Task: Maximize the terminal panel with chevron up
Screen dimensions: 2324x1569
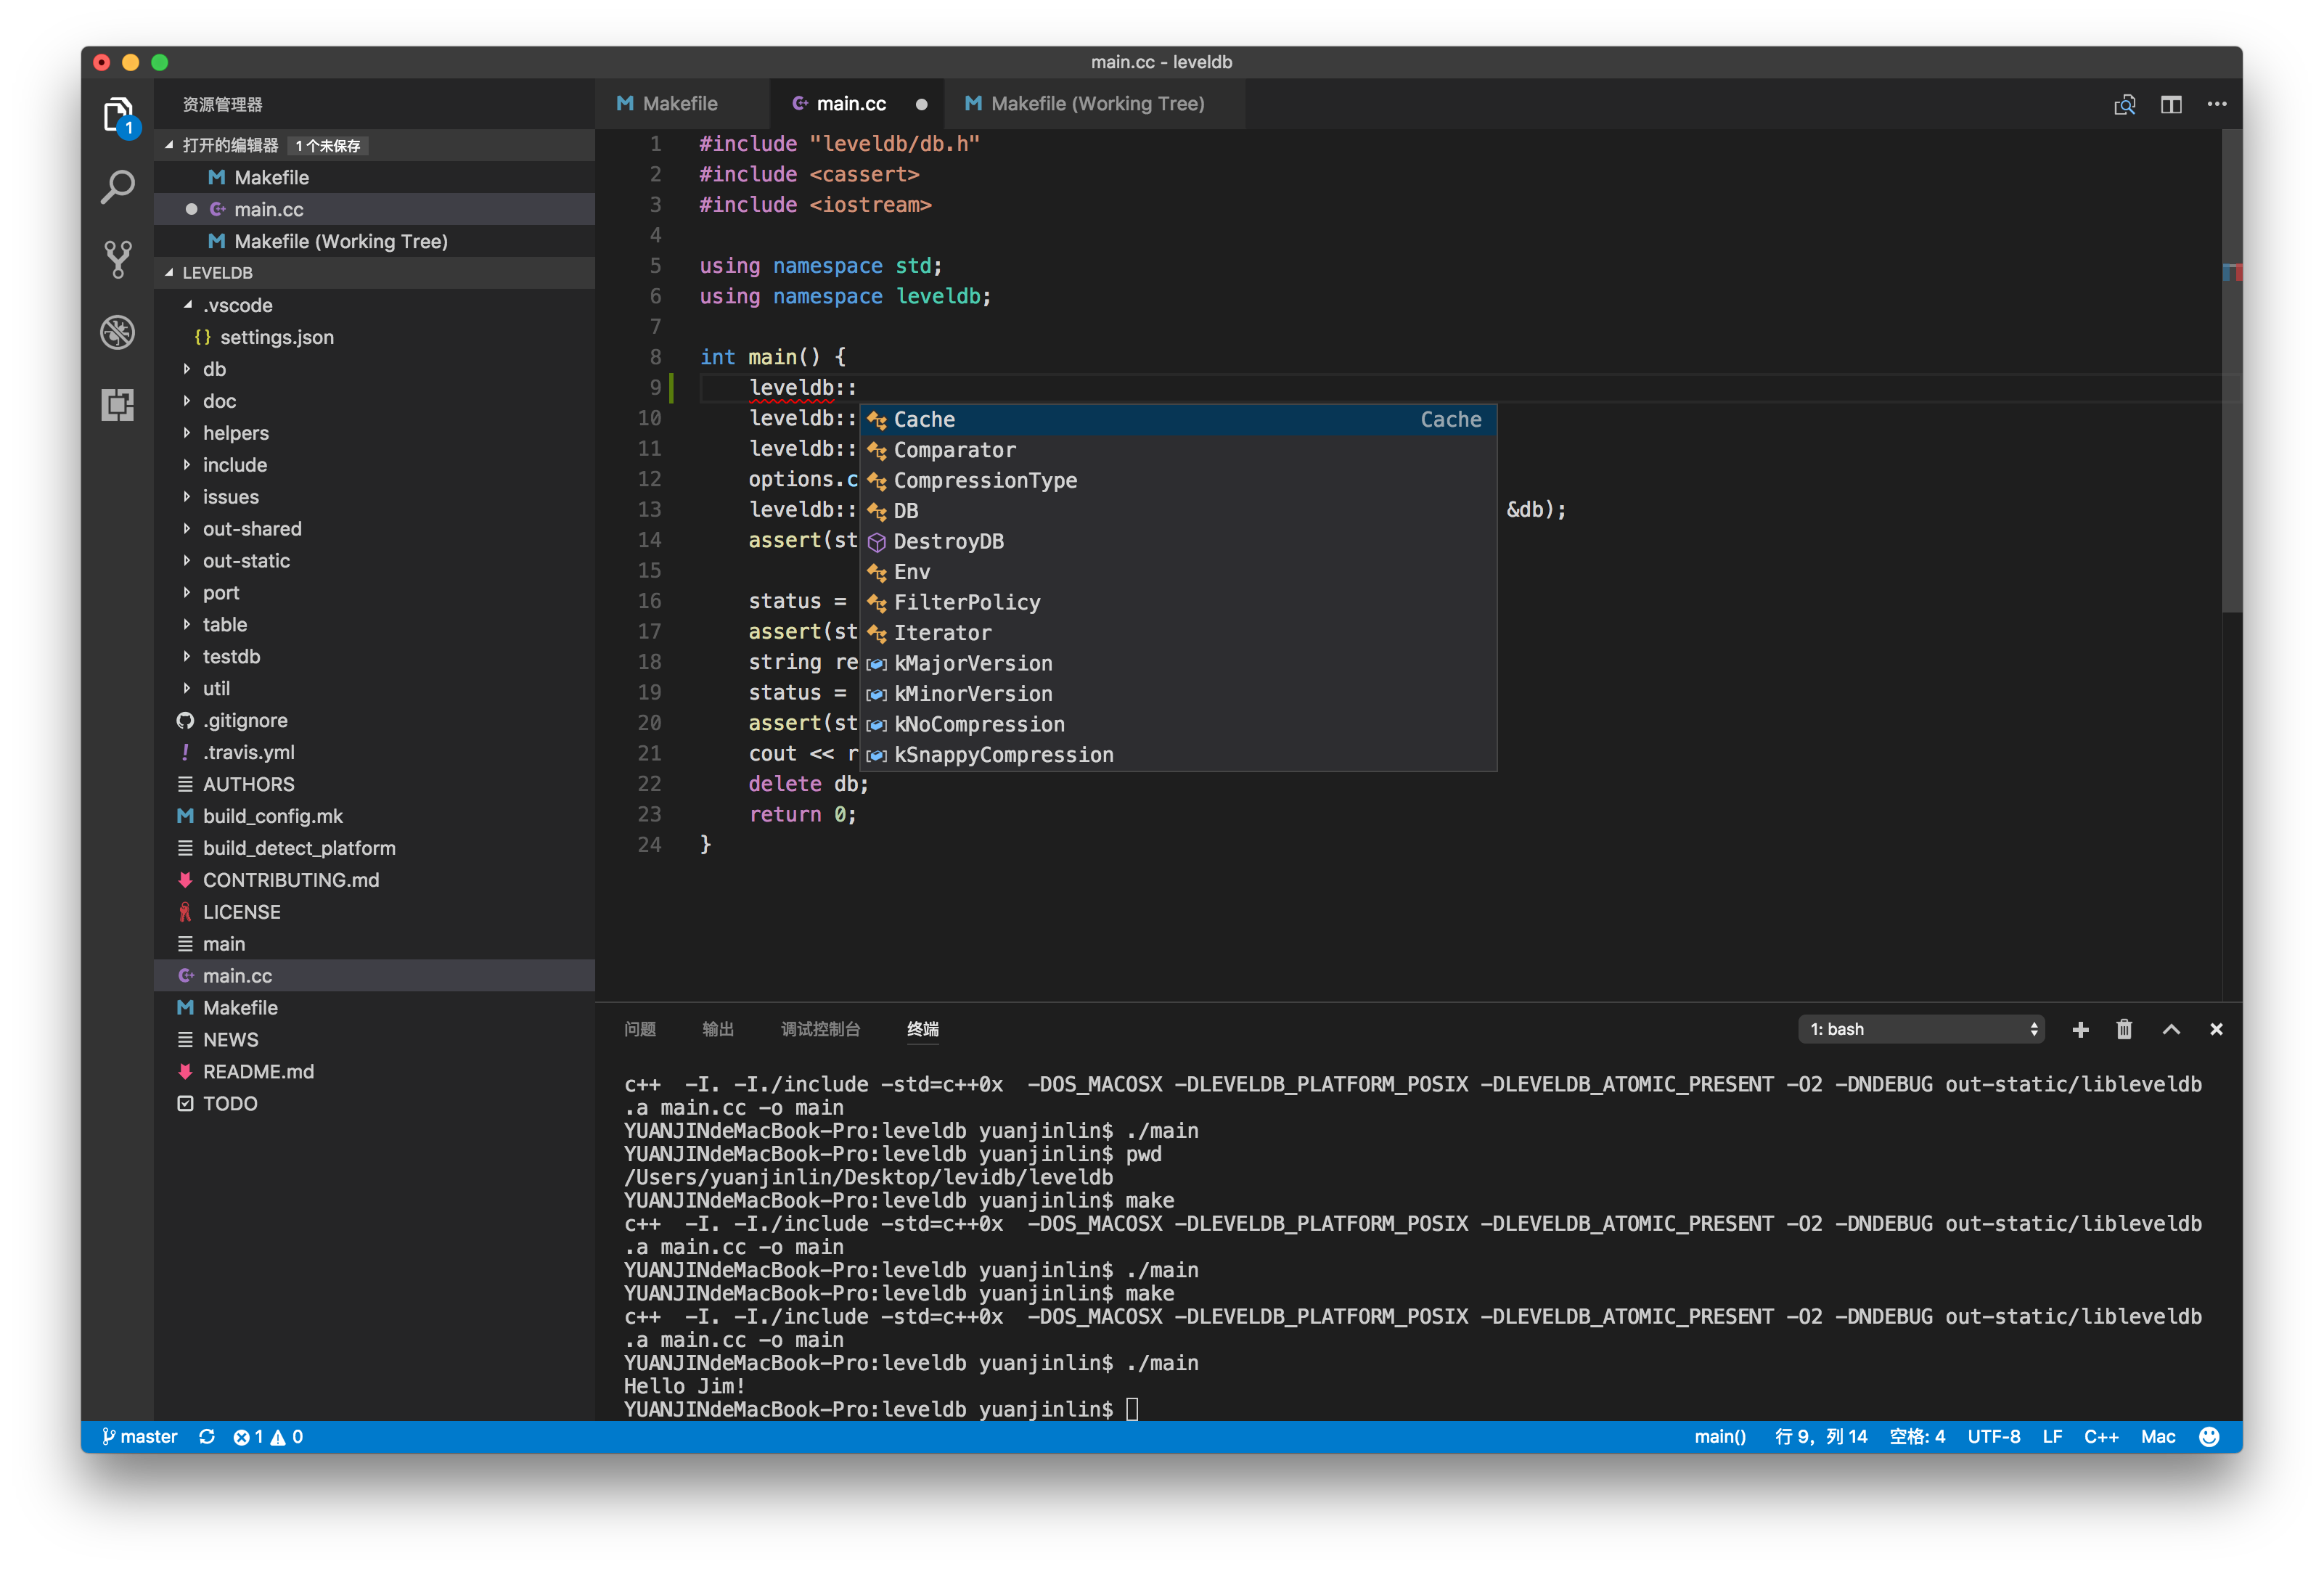Action: pos(2171,1029)
